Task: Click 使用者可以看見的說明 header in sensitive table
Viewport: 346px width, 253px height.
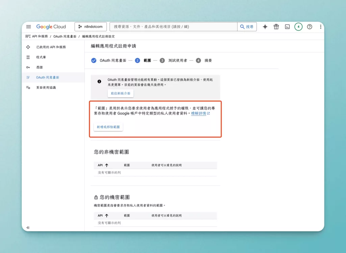Action: click(166, 216)
